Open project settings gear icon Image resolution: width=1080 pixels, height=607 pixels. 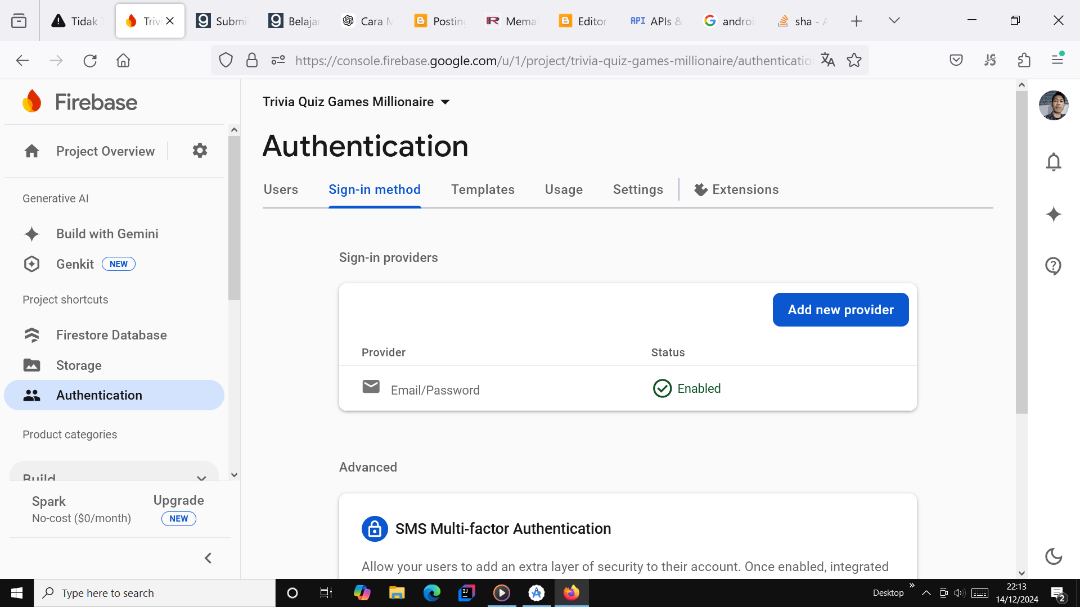point(200,151)
